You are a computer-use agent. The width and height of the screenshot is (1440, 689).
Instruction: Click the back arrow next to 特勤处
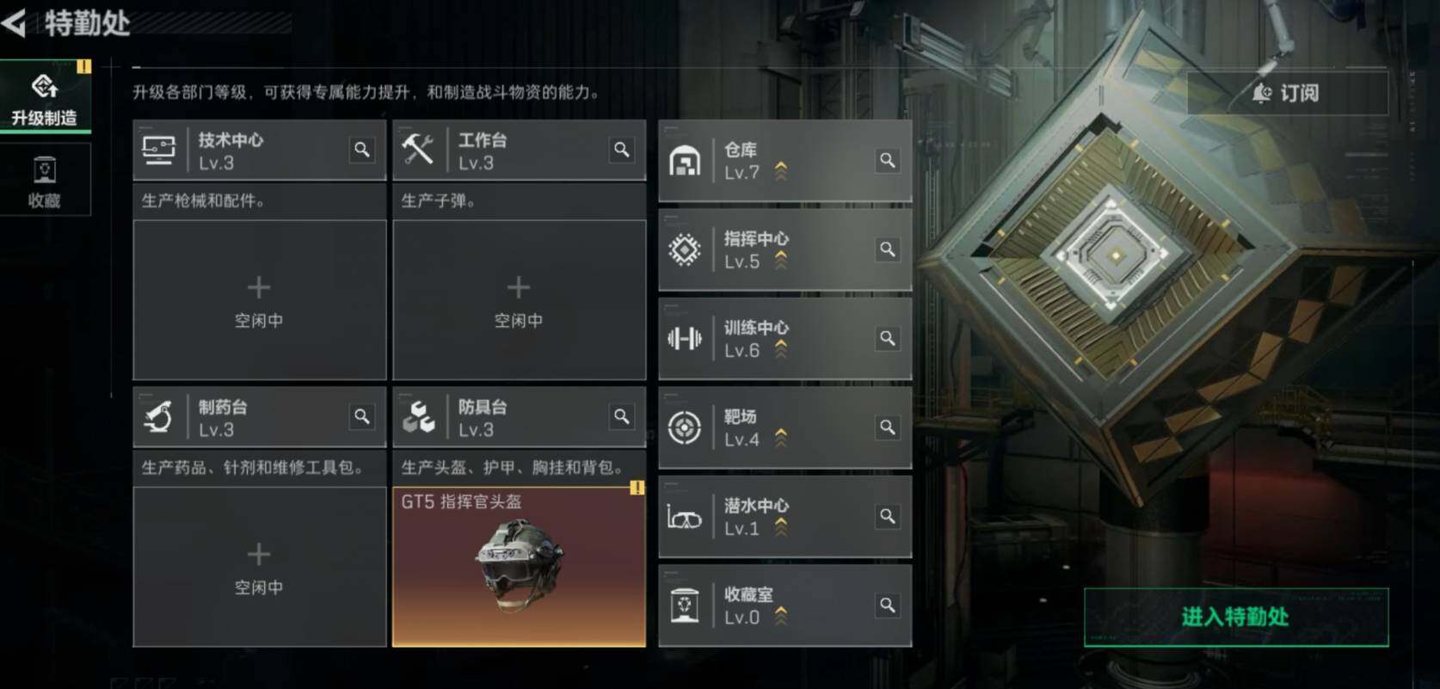click(15, 22)
